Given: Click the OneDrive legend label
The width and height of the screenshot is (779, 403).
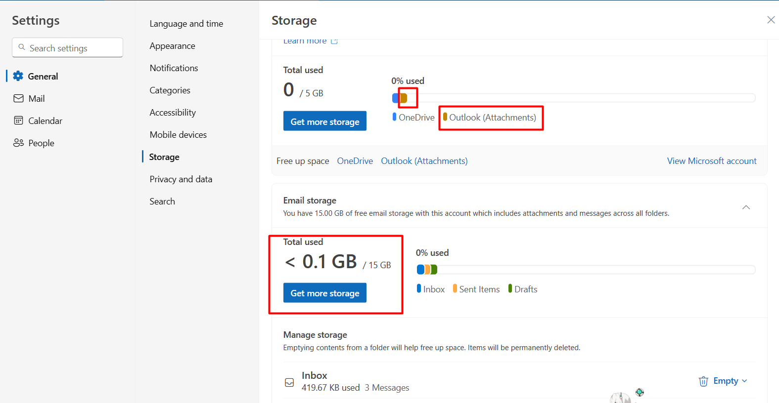Looking at the screenshot, I should [x=416, y=118].
